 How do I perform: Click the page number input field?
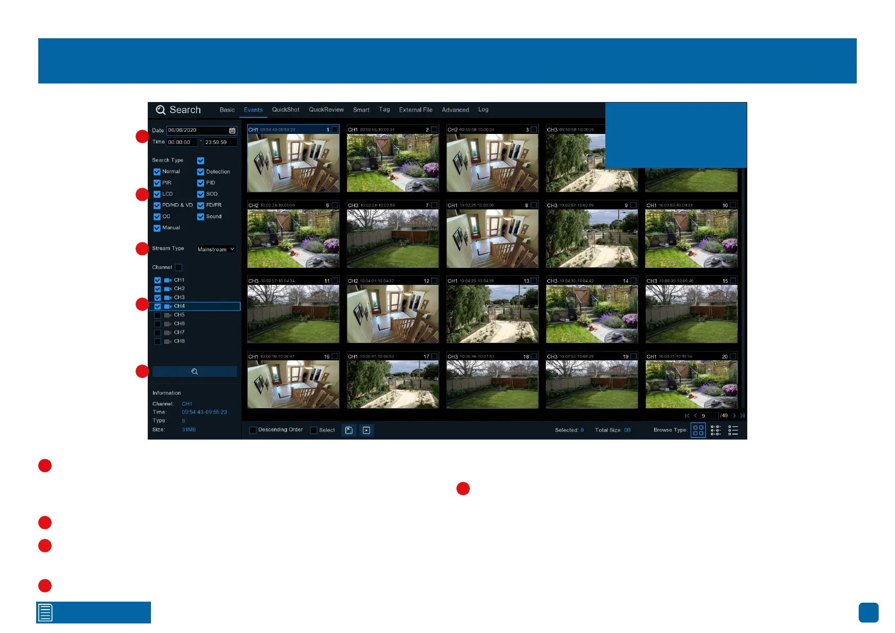pos(708,416)
